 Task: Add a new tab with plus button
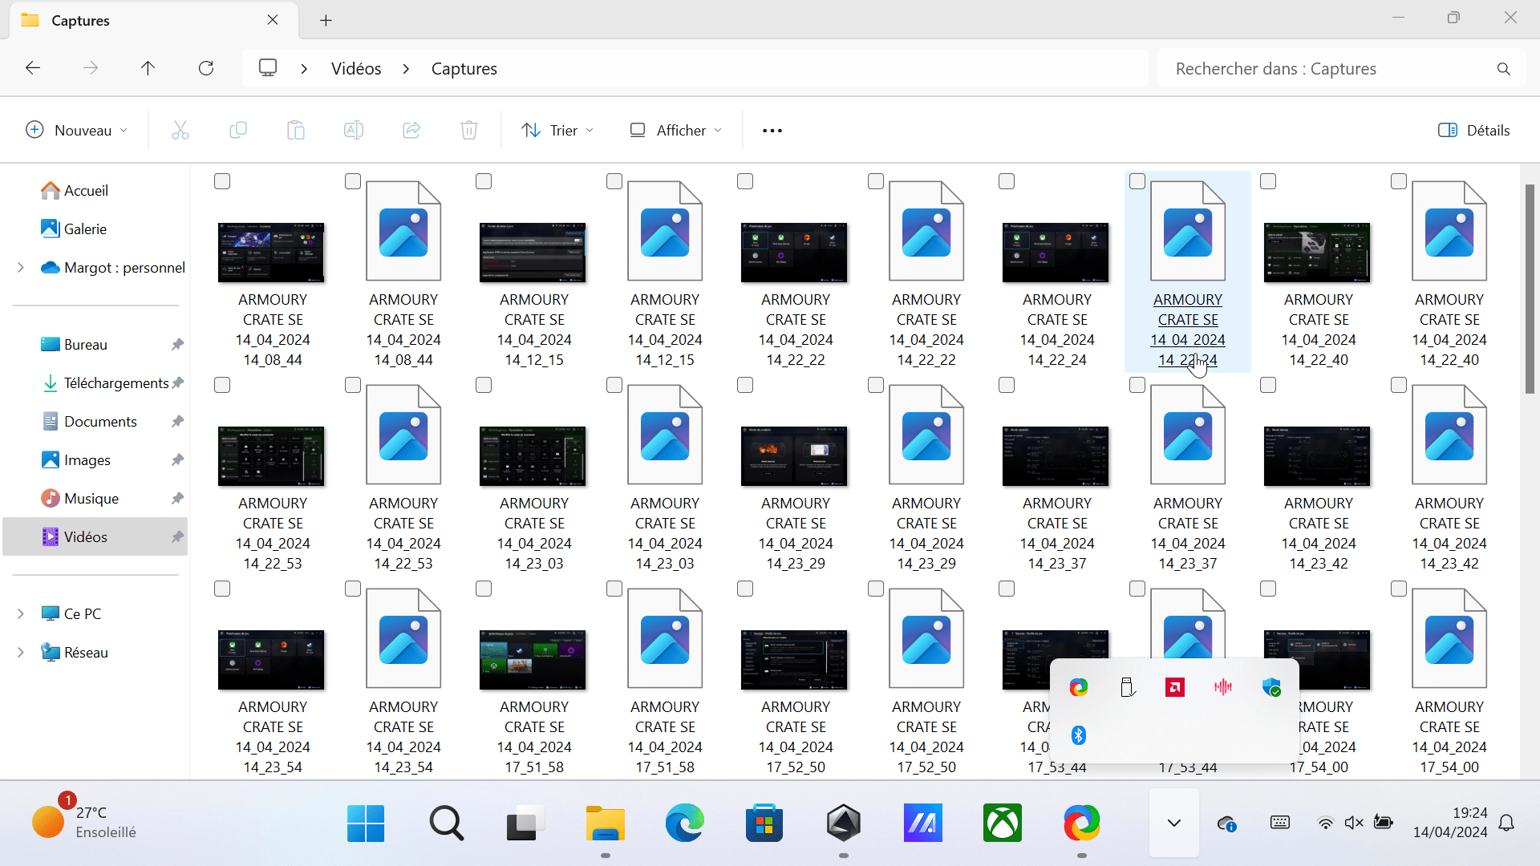click(x=326, y=20)
